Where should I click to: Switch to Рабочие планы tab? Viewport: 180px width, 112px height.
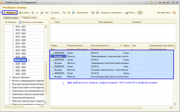point(11,18)
